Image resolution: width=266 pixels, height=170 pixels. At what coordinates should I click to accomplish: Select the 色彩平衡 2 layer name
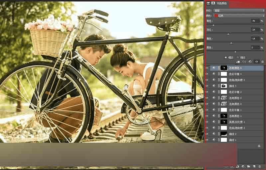235,92
